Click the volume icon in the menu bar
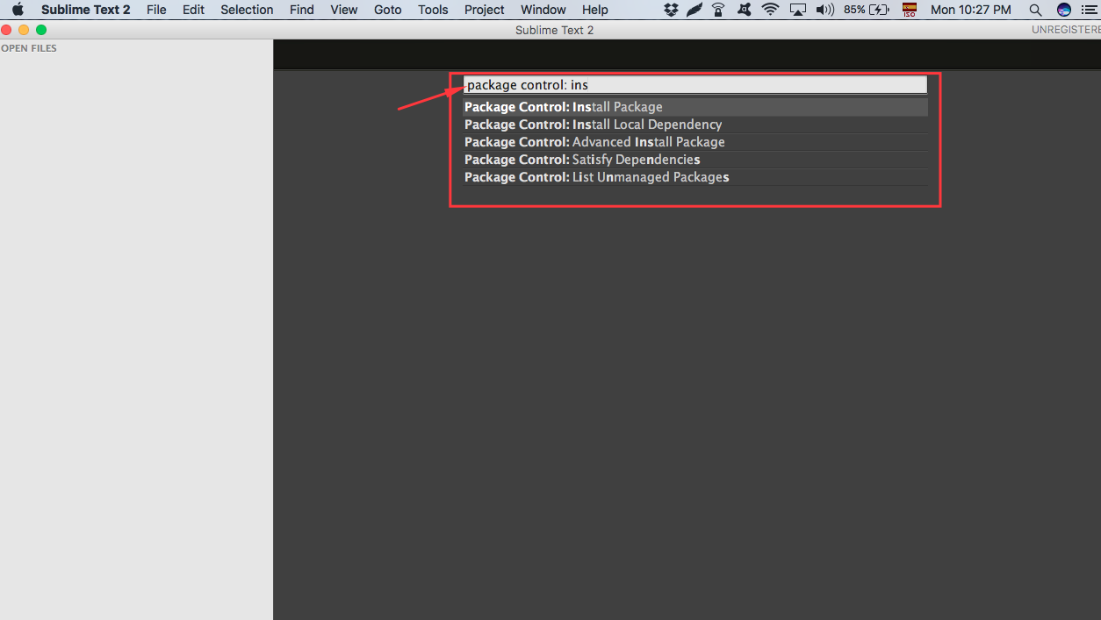This screenshot has width=1101, height=620. pyautogui.click(x=824, y=10)
